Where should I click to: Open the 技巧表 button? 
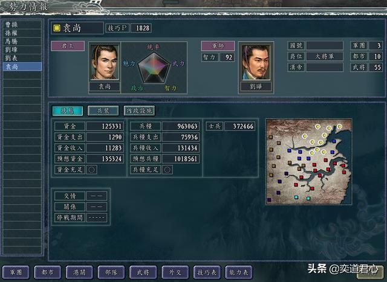click(207, 272)
